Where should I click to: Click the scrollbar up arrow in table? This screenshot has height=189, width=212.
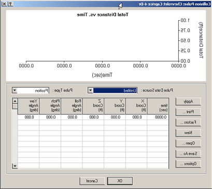coord(15,101)
